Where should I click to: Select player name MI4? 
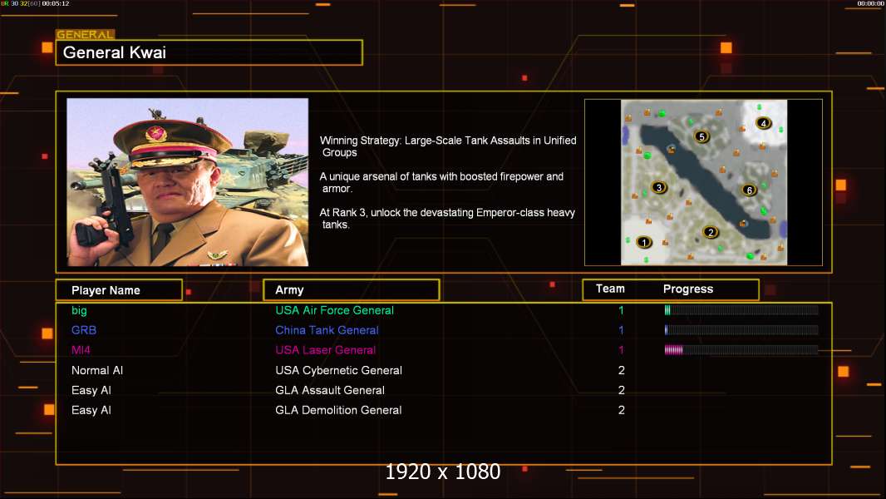[81, 350]
